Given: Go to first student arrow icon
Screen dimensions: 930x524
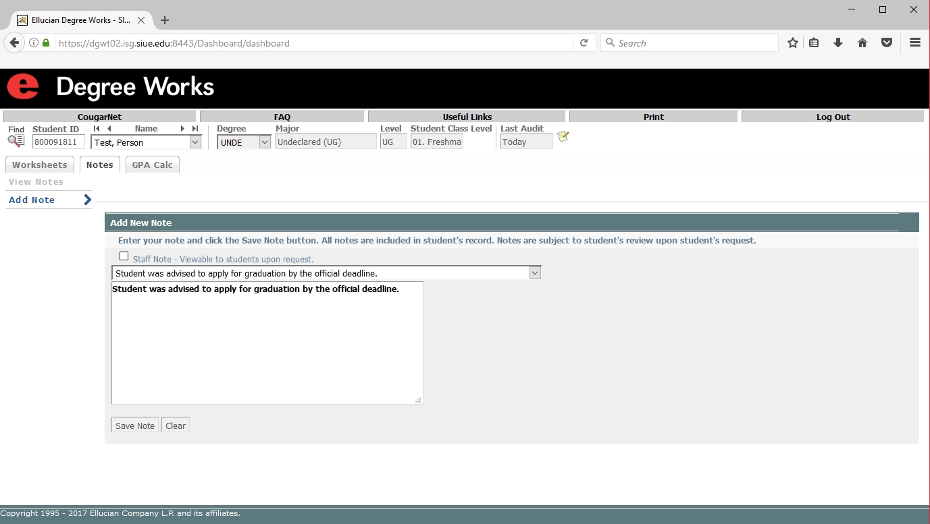Looking at the screenshot, I should [97, 129].
